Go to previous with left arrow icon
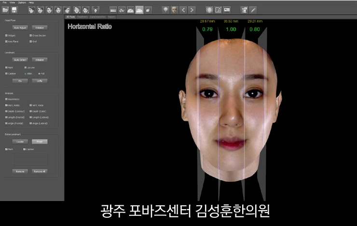The height and width of the screenshot is (226, 357). pos(183,10)
